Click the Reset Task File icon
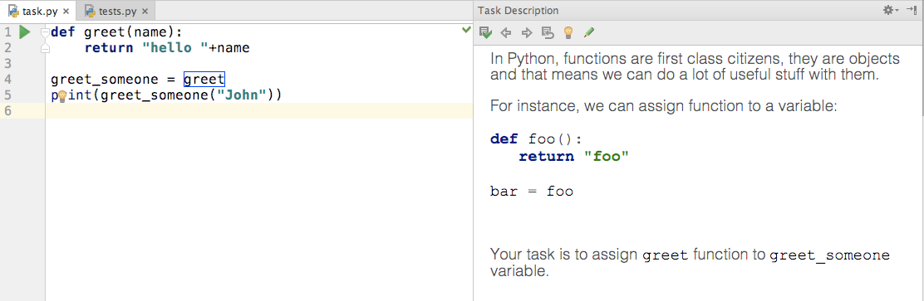The height and width of the screenshot is (301, 924). coord(548,33)
